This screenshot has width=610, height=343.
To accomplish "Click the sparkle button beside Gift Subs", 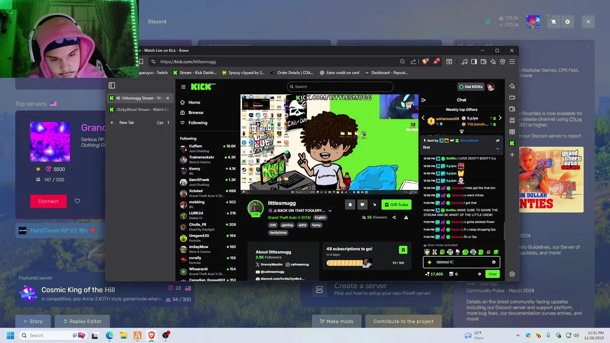I will pyautogui.click(x=375, y=204).
